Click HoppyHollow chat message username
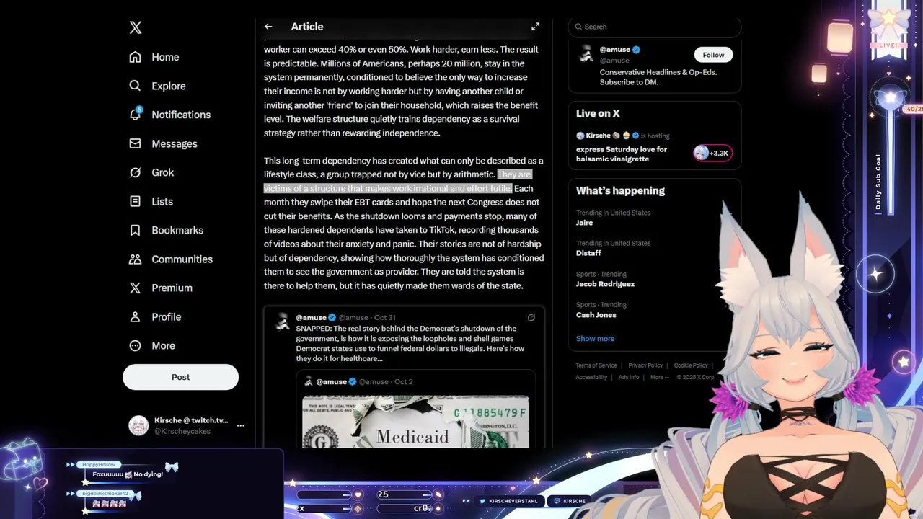Image resolution: width=923 pixels, height=519 pixels. [x=99, y=465]
